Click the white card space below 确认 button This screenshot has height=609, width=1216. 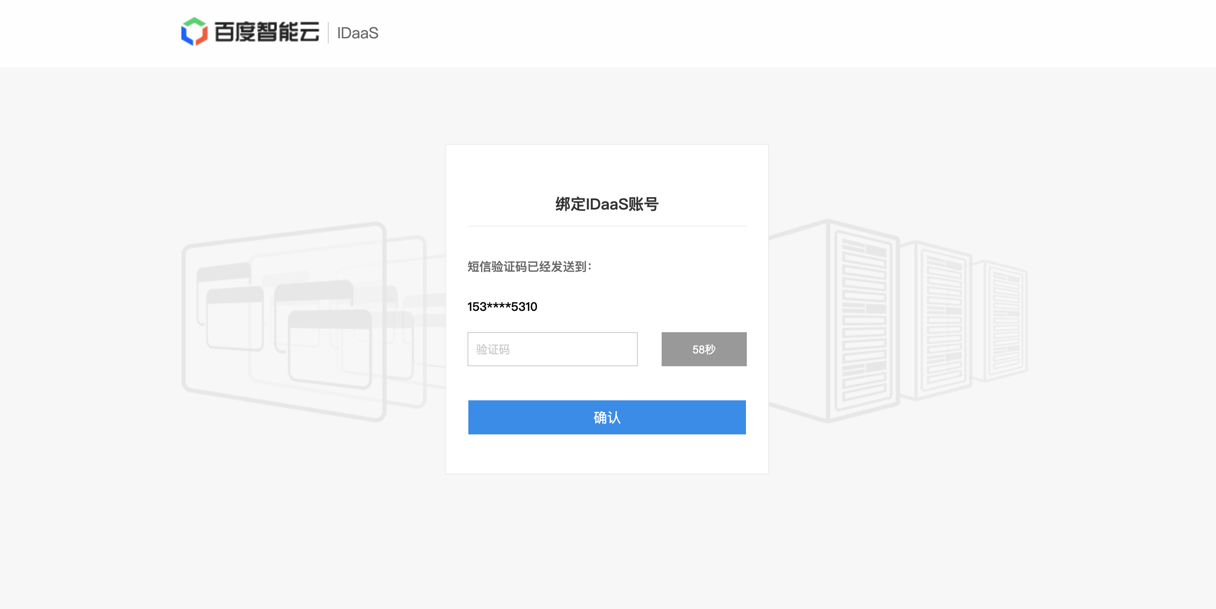(607, 454)
